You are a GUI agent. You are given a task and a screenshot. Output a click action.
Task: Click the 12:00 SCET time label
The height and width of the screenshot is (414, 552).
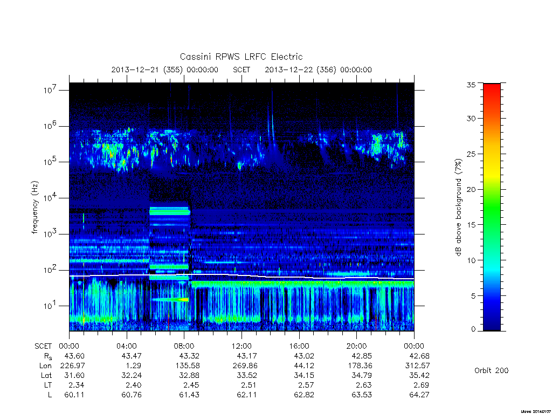241,346
